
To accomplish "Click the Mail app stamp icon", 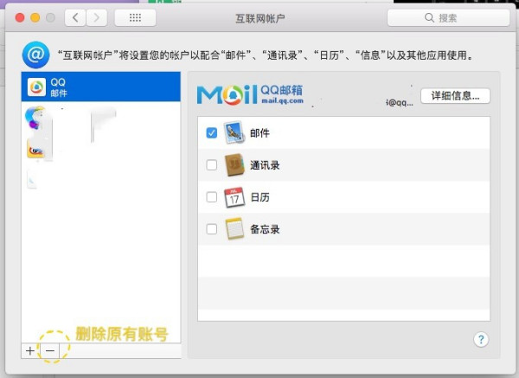I will click(234, 133).
